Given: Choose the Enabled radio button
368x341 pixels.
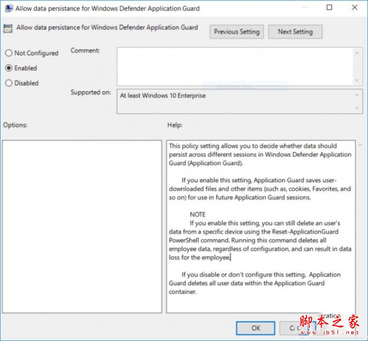Looking at the screenshot, I should [8, 68].
